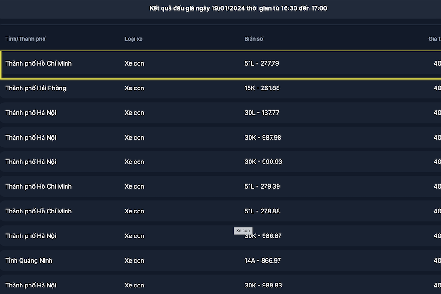Click "Xe con" in the 15K - 261.88 row
441x294 pixels.
[134, 88]
